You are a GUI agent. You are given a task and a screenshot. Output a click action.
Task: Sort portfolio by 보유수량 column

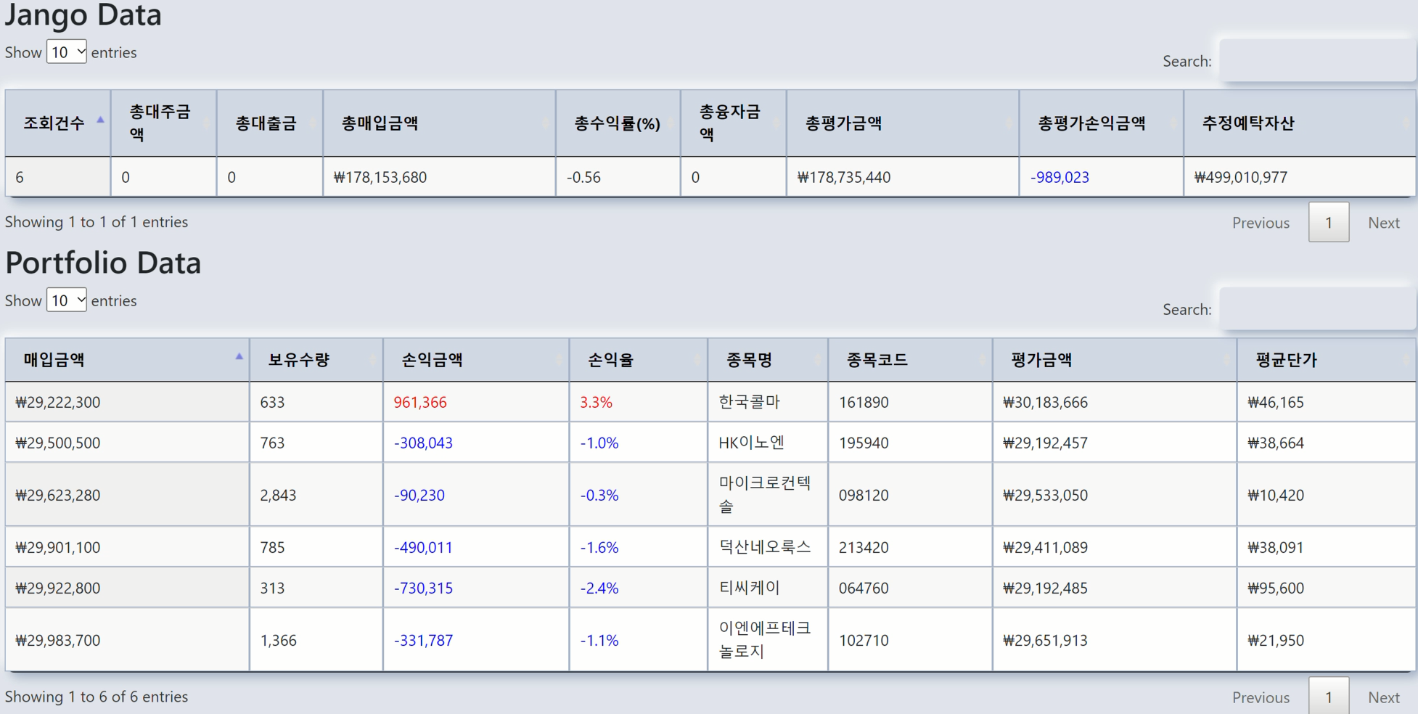316,359
